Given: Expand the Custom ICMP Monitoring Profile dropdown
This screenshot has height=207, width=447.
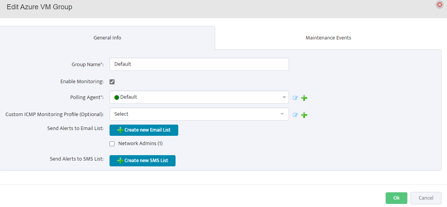Looking at the screenshot, I should 199,114.
